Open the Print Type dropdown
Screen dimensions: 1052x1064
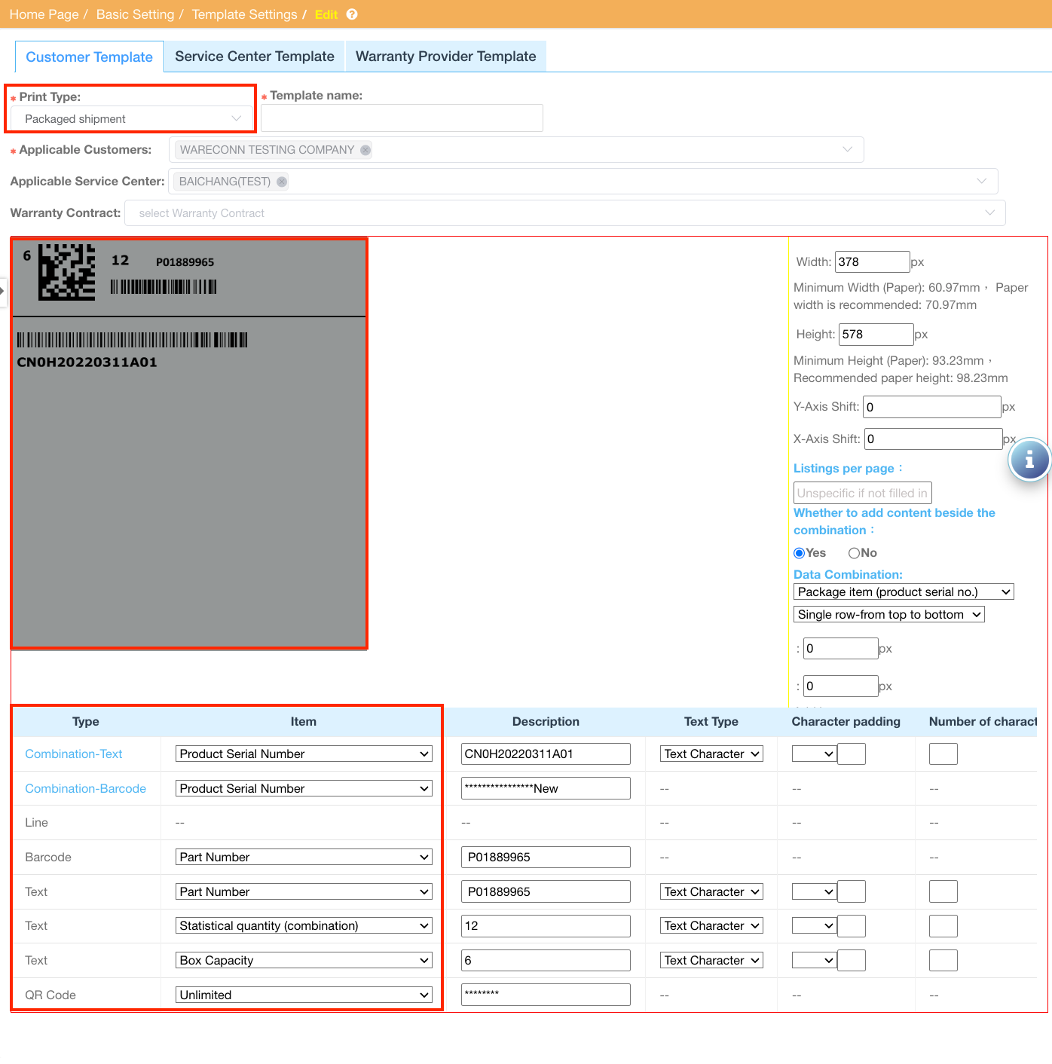click(x=132, y=119)
